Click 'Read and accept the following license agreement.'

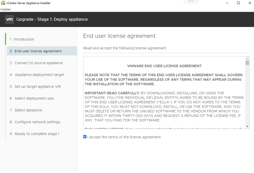coord(125,48)
